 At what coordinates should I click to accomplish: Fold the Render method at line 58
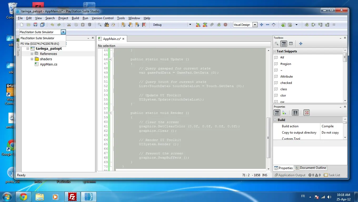point(110,113)
